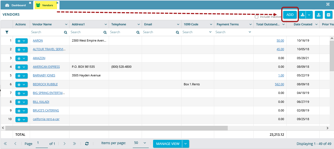Open the AARON vendor link
The width and height of the screenshot is (334, 149).
(x=38, y=40)
